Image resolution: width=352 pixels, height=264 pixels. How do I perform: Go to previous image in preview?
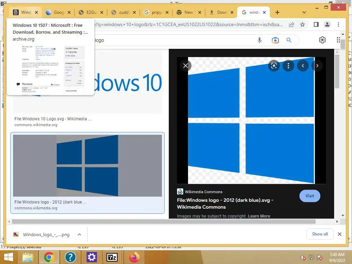click(303, 66)
